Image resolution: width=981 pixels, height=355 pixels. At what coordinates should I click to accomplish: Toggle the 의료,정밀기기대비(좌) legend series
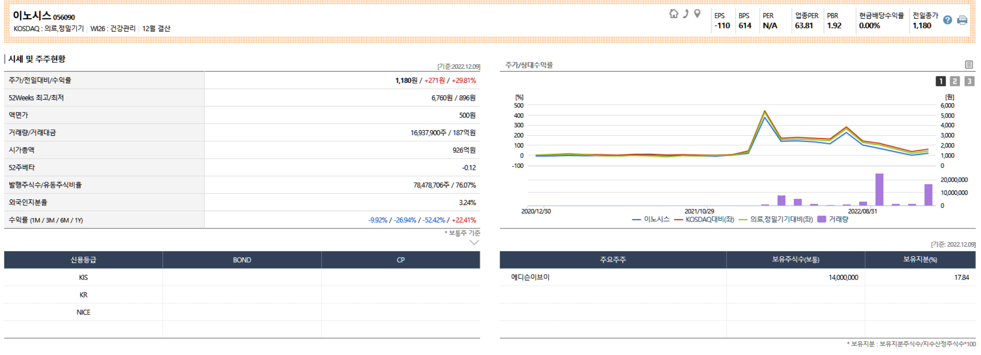(x=776, y=219)
